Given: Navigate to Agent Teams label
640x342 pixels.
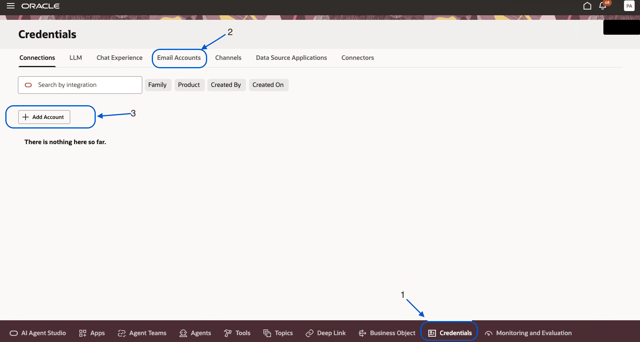Looking at the screenshot, I should pos(148,333).
